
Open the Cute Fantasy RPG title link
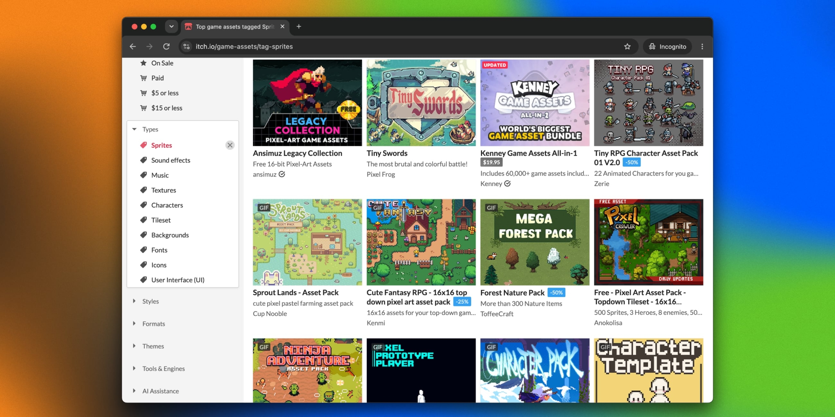417,297
